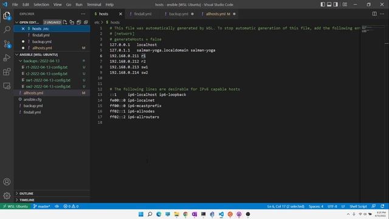The height and width of the screenshot is (219, 389).
Task: Toggle the Primary Side Bar visibility
Action: 323,4
